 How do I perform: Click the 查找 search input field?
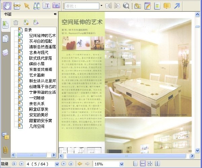(x=82, y=6)
